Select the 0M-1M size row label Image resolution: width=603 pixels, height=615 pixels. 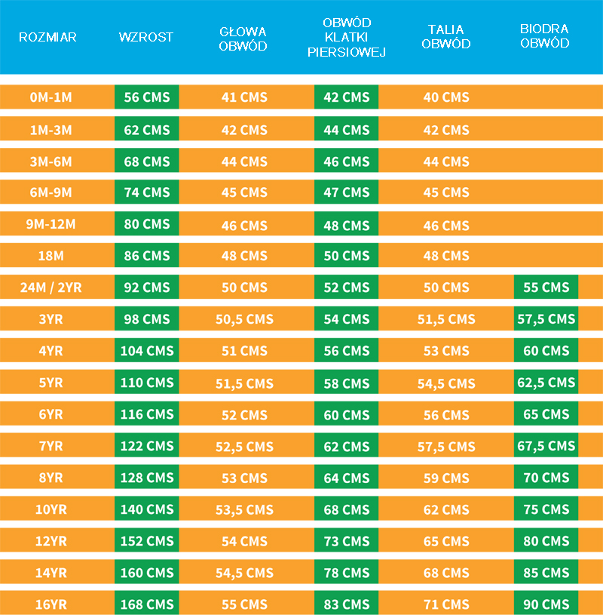tap(51, 97)
